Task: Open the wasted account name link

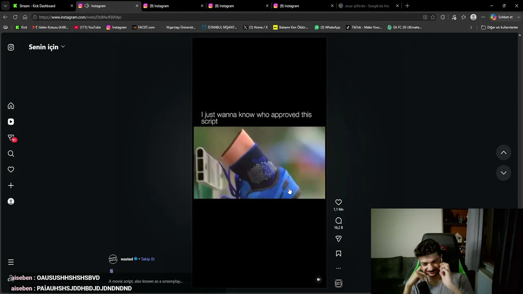Action: (127, 259)
